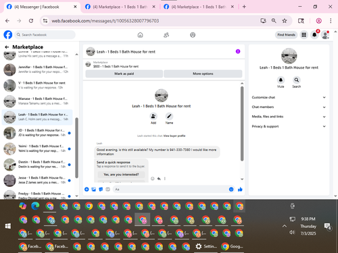Open the Friends icon in top navigation
Viewport: 338px width, 253px height.
(x=166, y=35)
